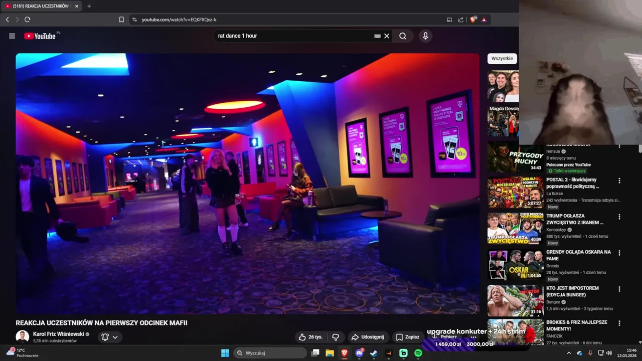Open Brave Shields lion icon
The width and height of the screenshot is (642, 361).
473,20
